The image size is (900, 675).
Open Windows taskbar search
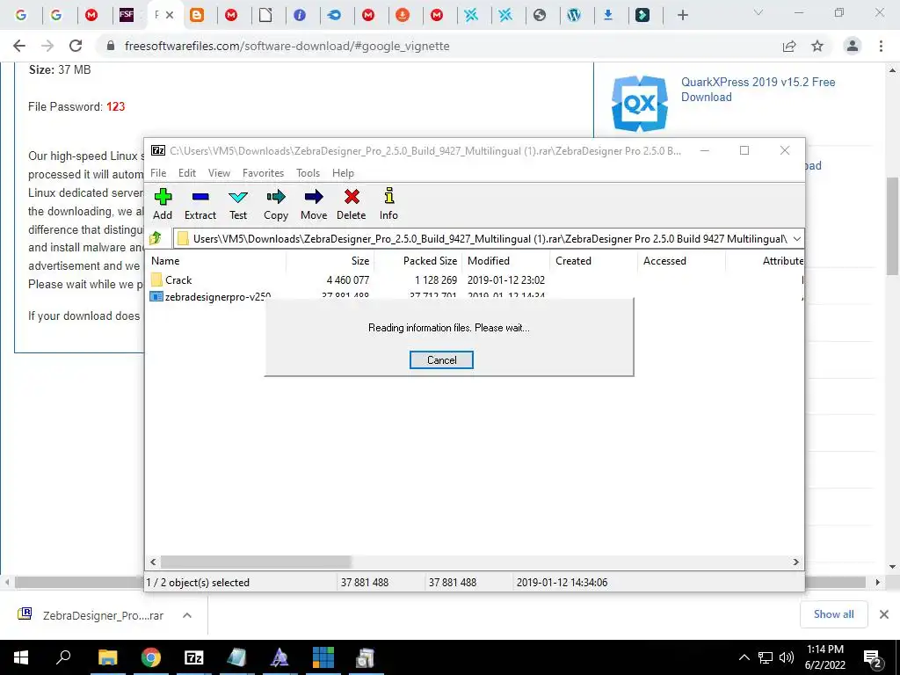pyautogui.click(x=63, y=657)
